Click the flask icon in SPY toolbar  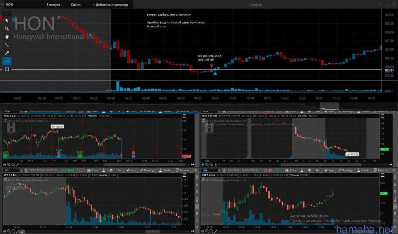(104, 170)
